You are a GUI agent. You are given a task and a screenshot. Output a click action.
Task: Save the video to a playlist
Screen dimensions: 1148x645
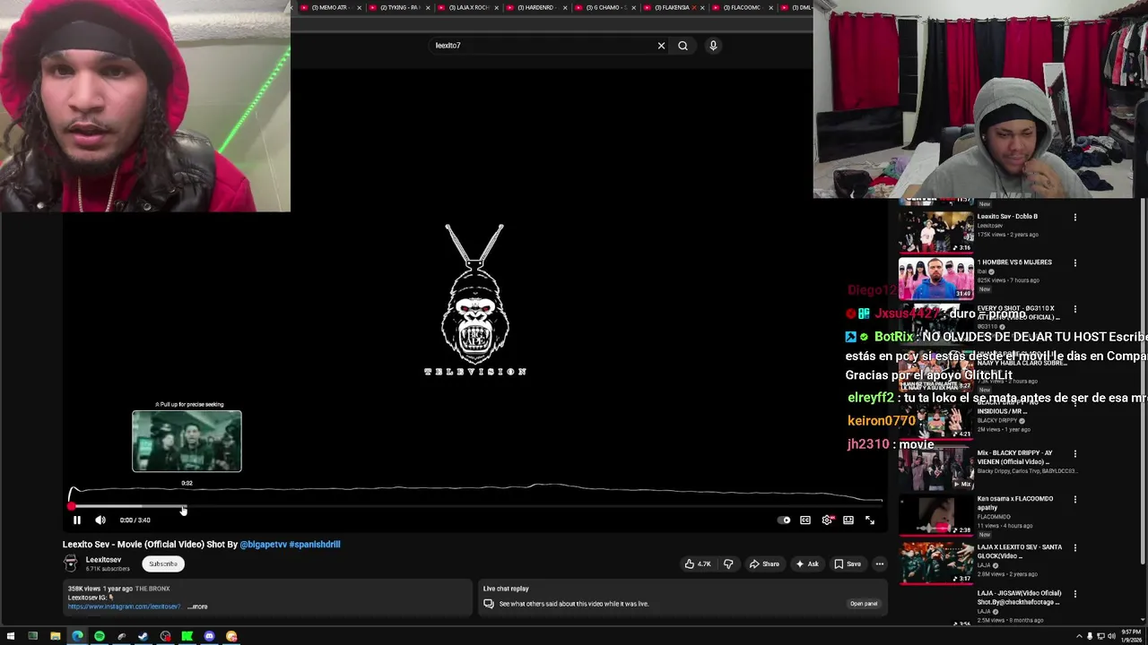tap(848, 563)
